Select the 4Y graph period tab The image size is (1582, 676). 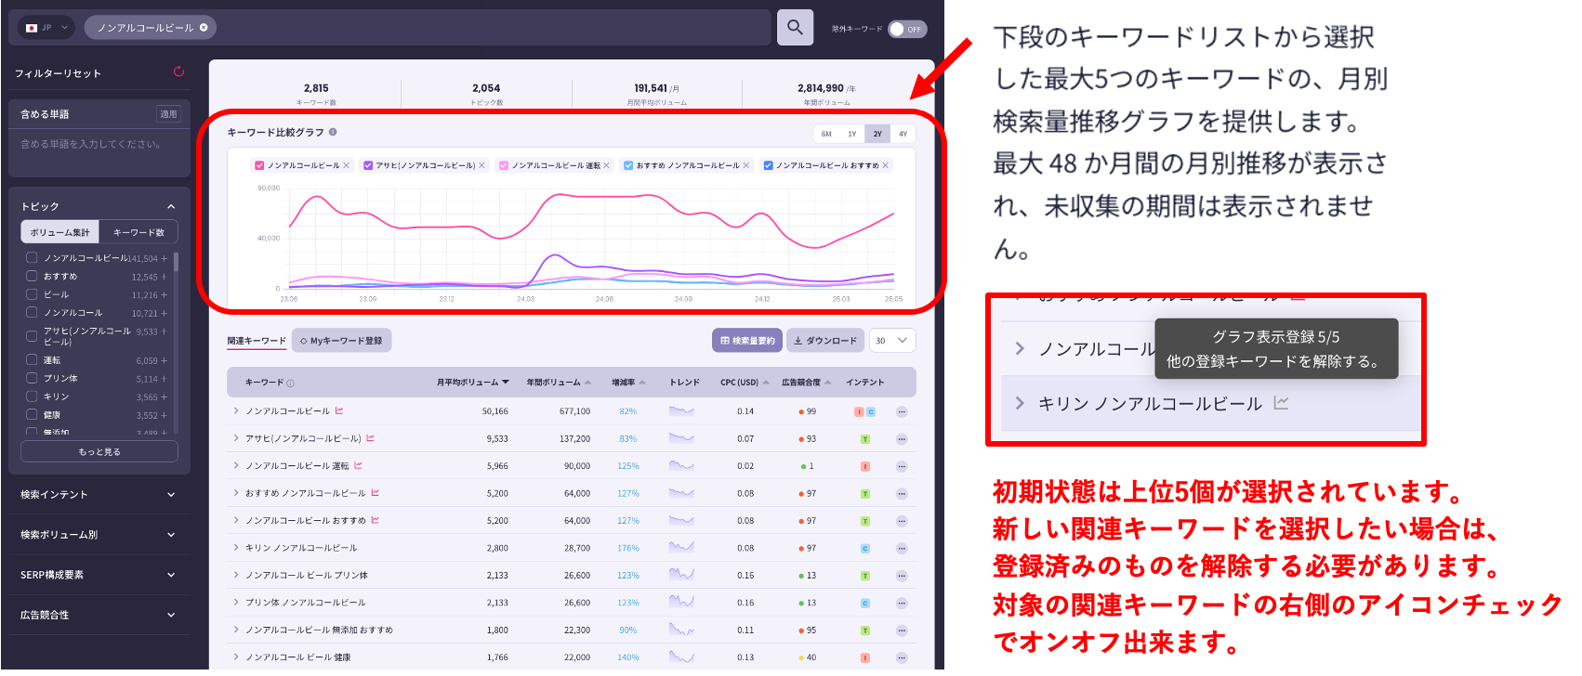(902, 135)
